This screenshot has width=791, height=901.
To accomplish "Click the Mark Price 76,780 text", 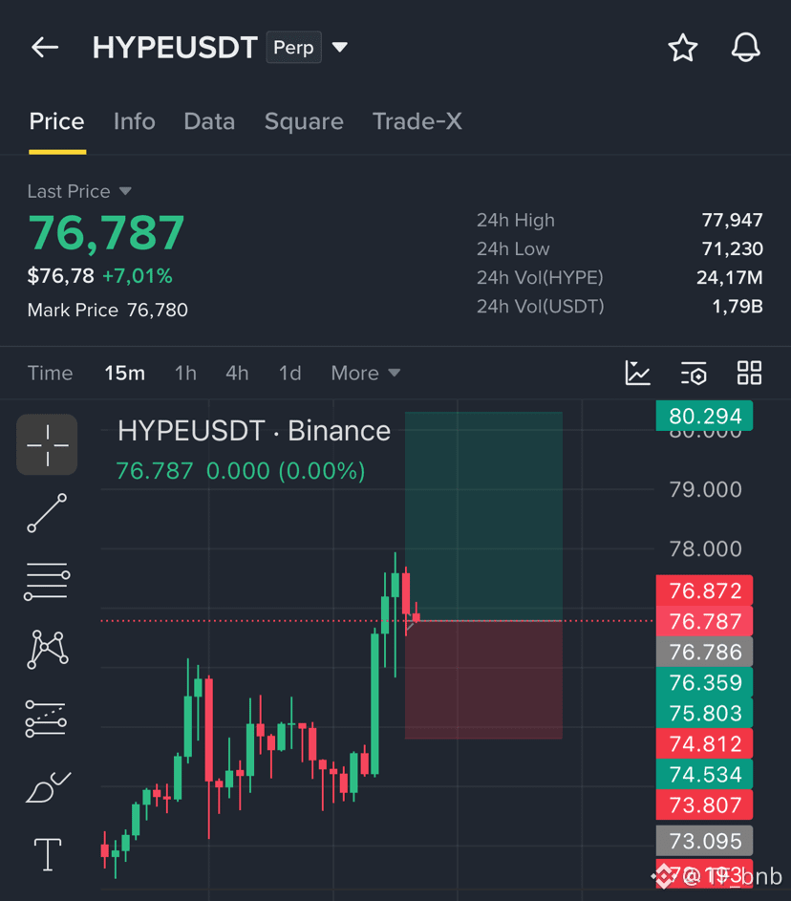I will [x=107, y=311].
